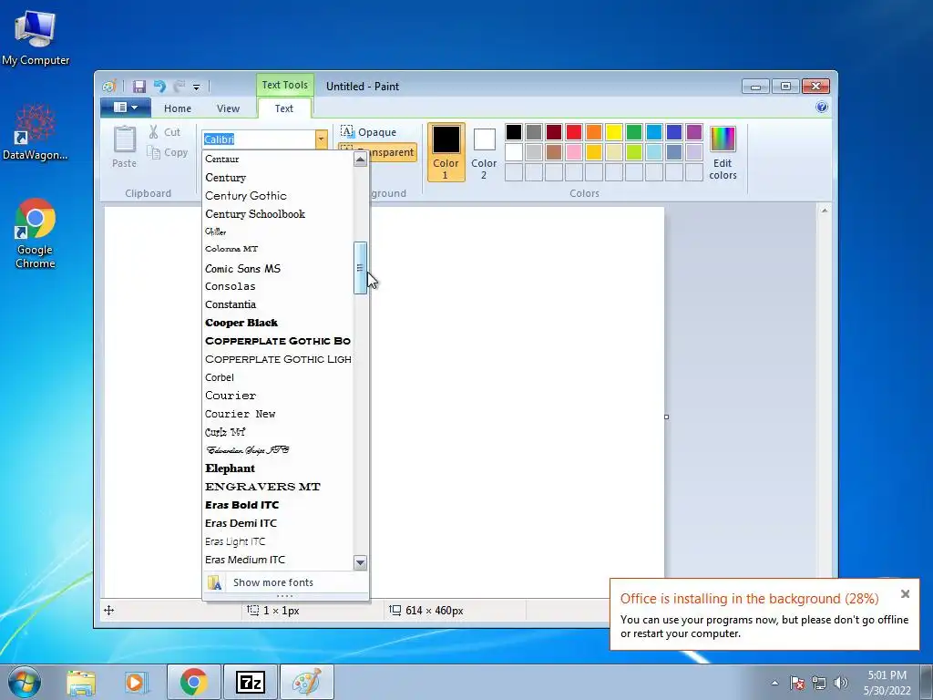The height and width of the screenshot is (700, 933).
Task: Choose Curlz MT font
Action: (278, 432)
